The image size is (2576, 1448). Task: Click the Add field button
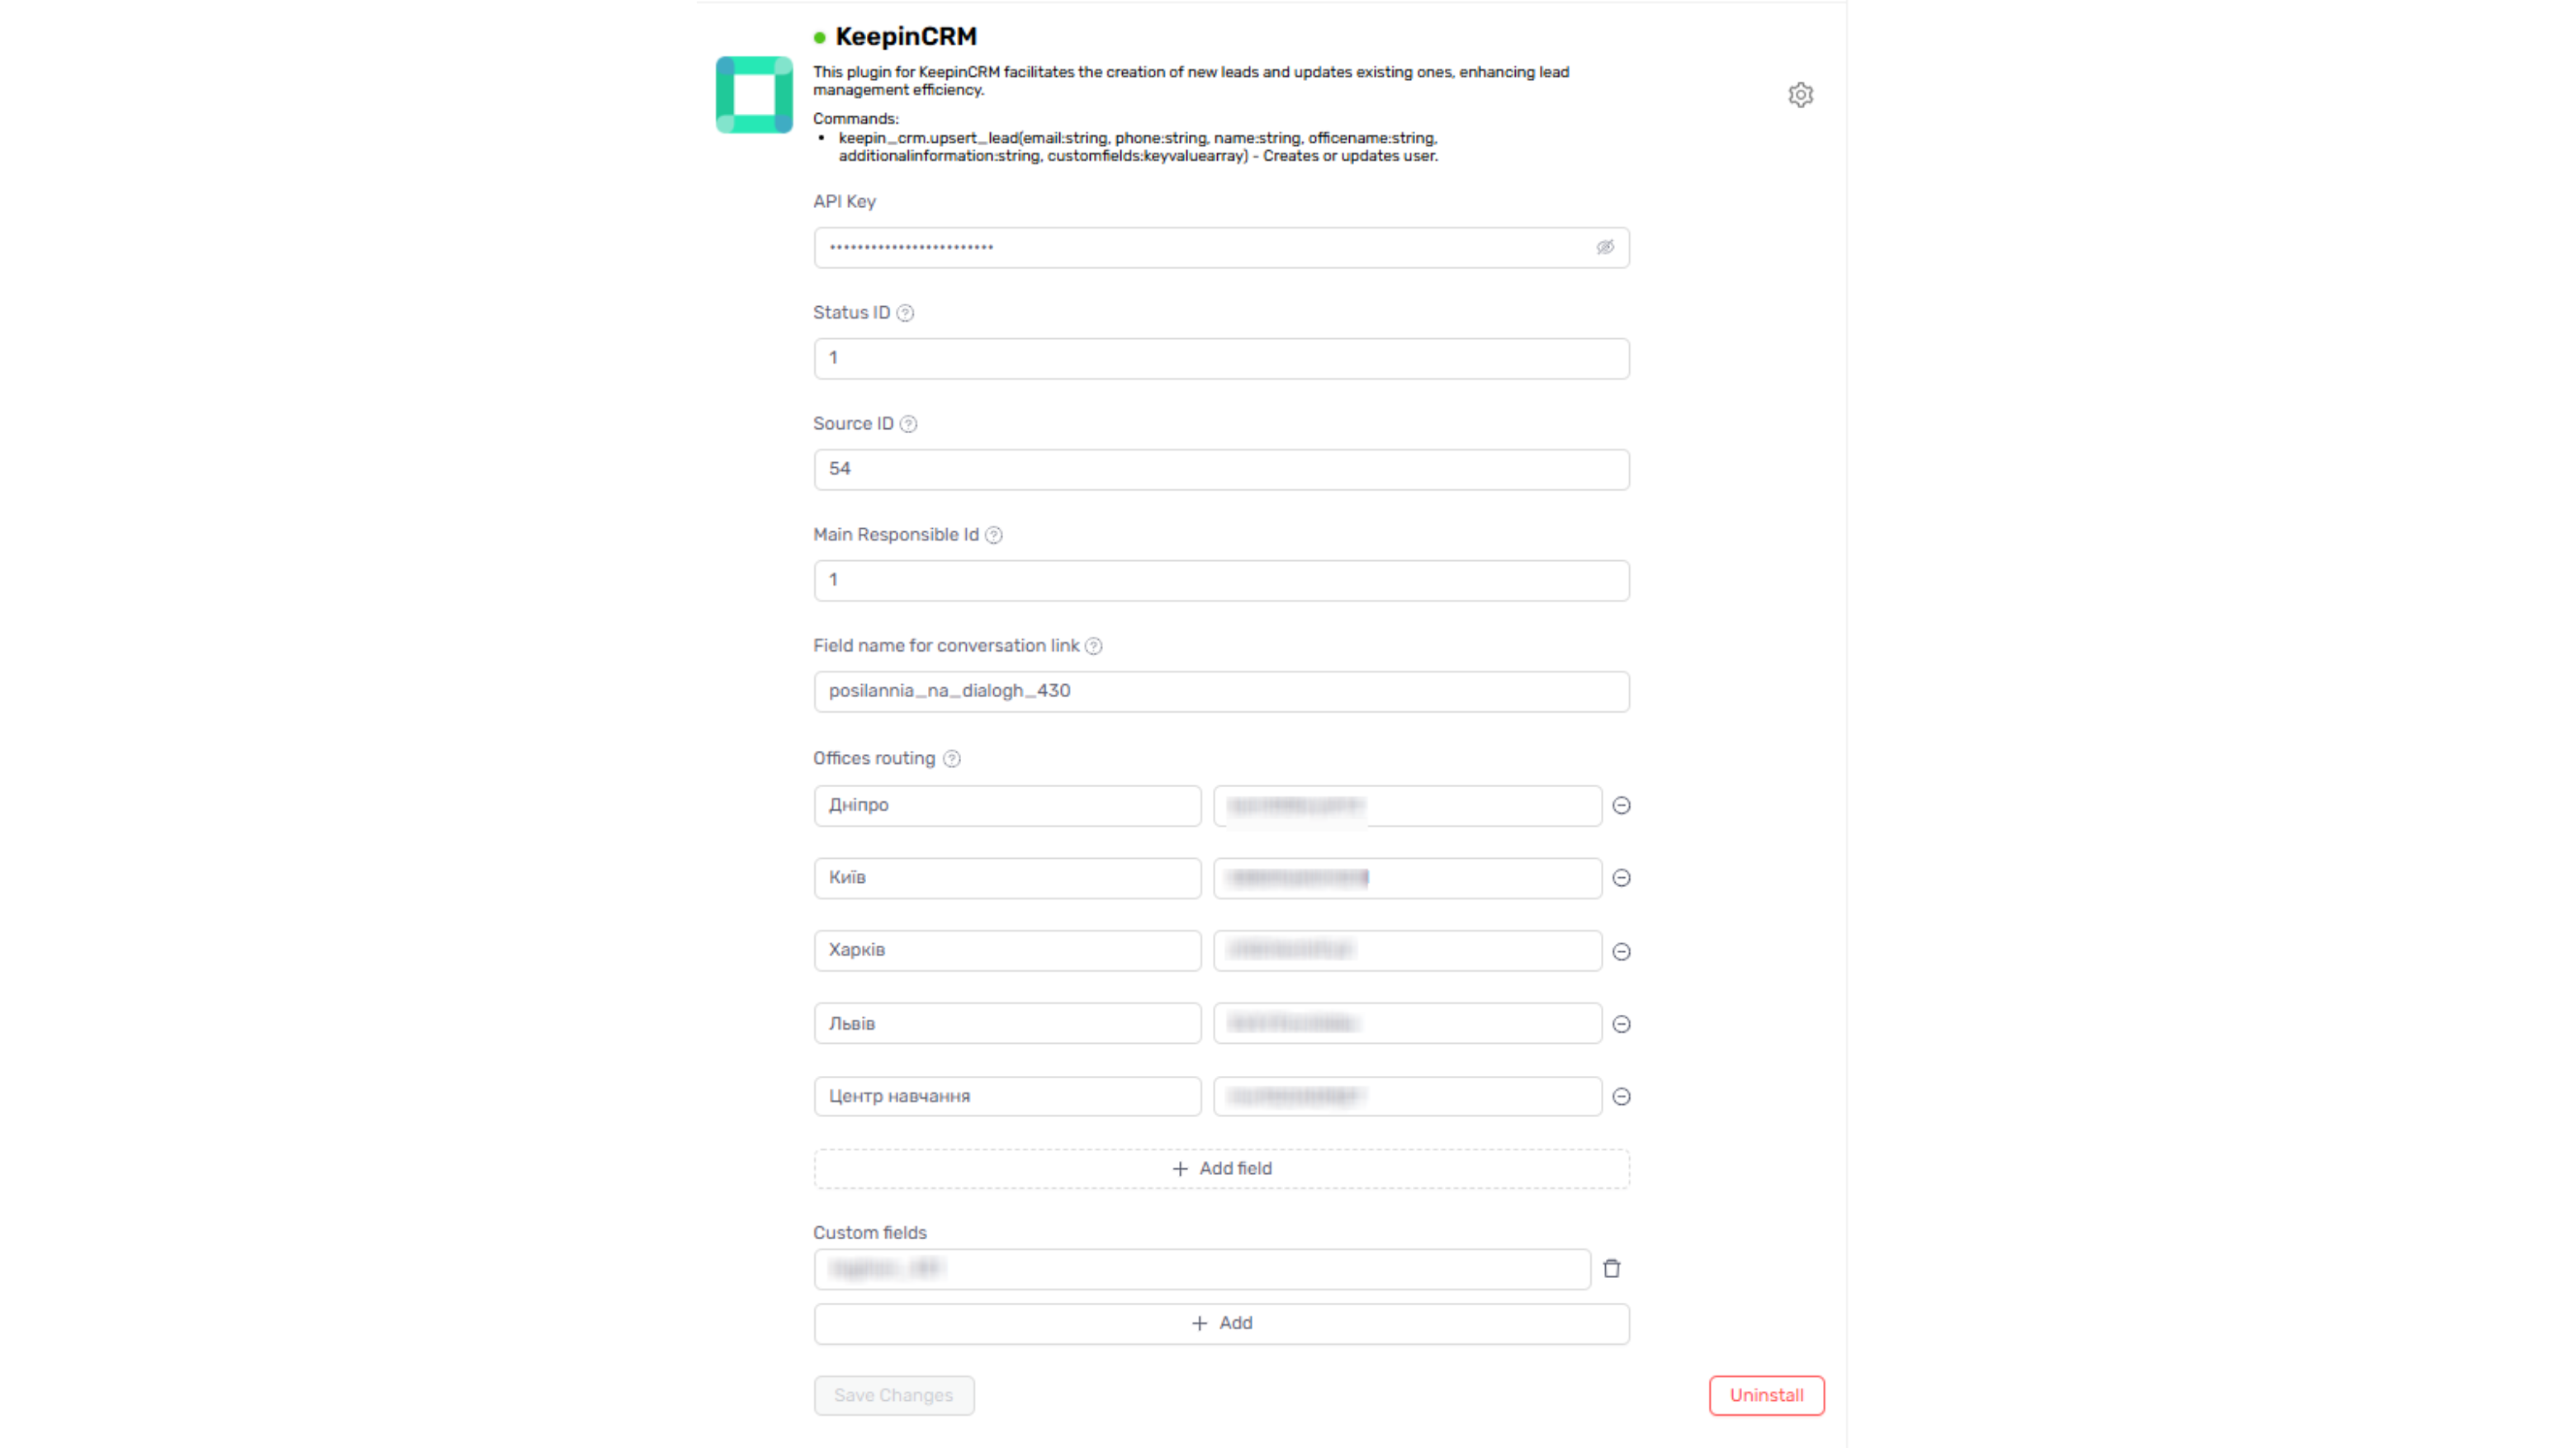click(x=1221, y=1167)
